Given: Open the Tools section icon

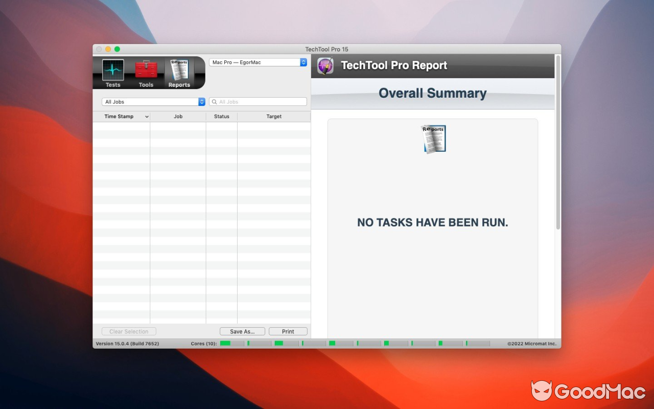Looking at the screenshot, I should (x=146, y=73).
